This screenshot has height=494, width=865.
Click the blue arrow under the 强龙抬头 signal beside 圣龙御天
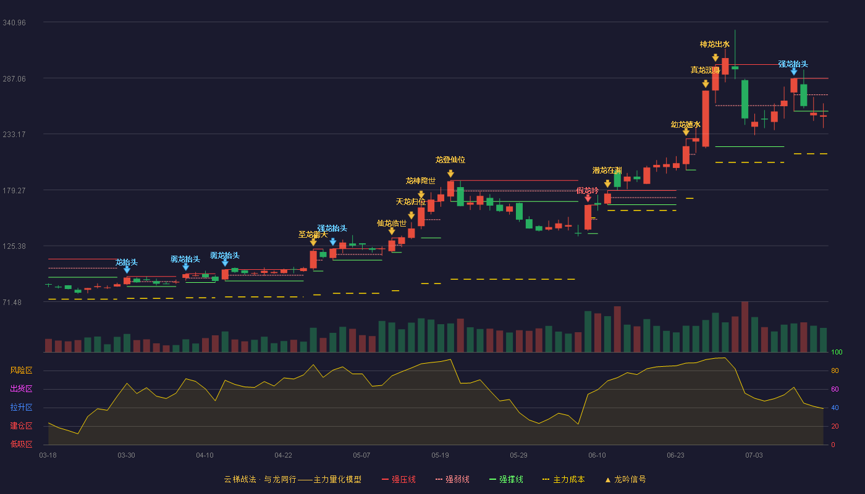(x=333, y=242)
